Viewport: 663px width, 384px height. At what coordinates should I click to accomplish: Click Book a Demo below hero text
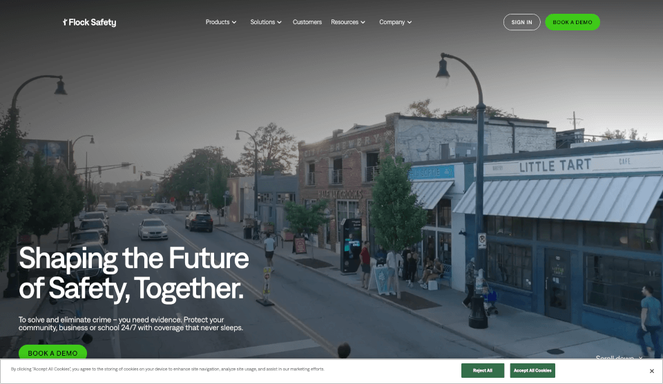coord(52,353)
